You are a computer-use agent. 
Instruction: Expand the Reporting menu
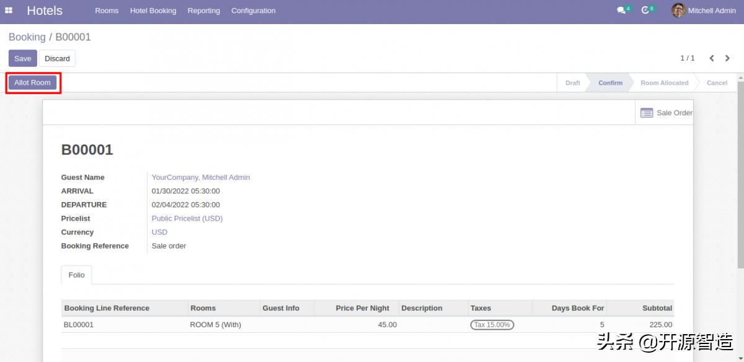pos(203,11)
